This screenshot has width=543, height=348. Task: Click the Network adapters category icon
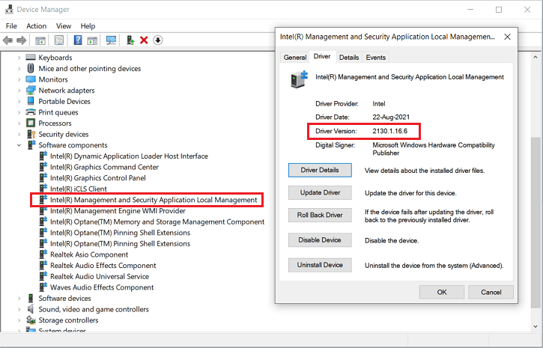[x=31, y=91]
